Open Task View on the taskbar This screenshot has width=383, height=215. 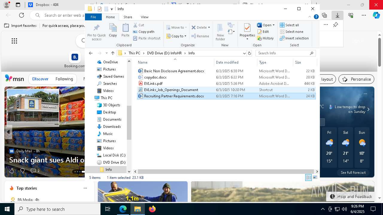(x=108, y=209)
